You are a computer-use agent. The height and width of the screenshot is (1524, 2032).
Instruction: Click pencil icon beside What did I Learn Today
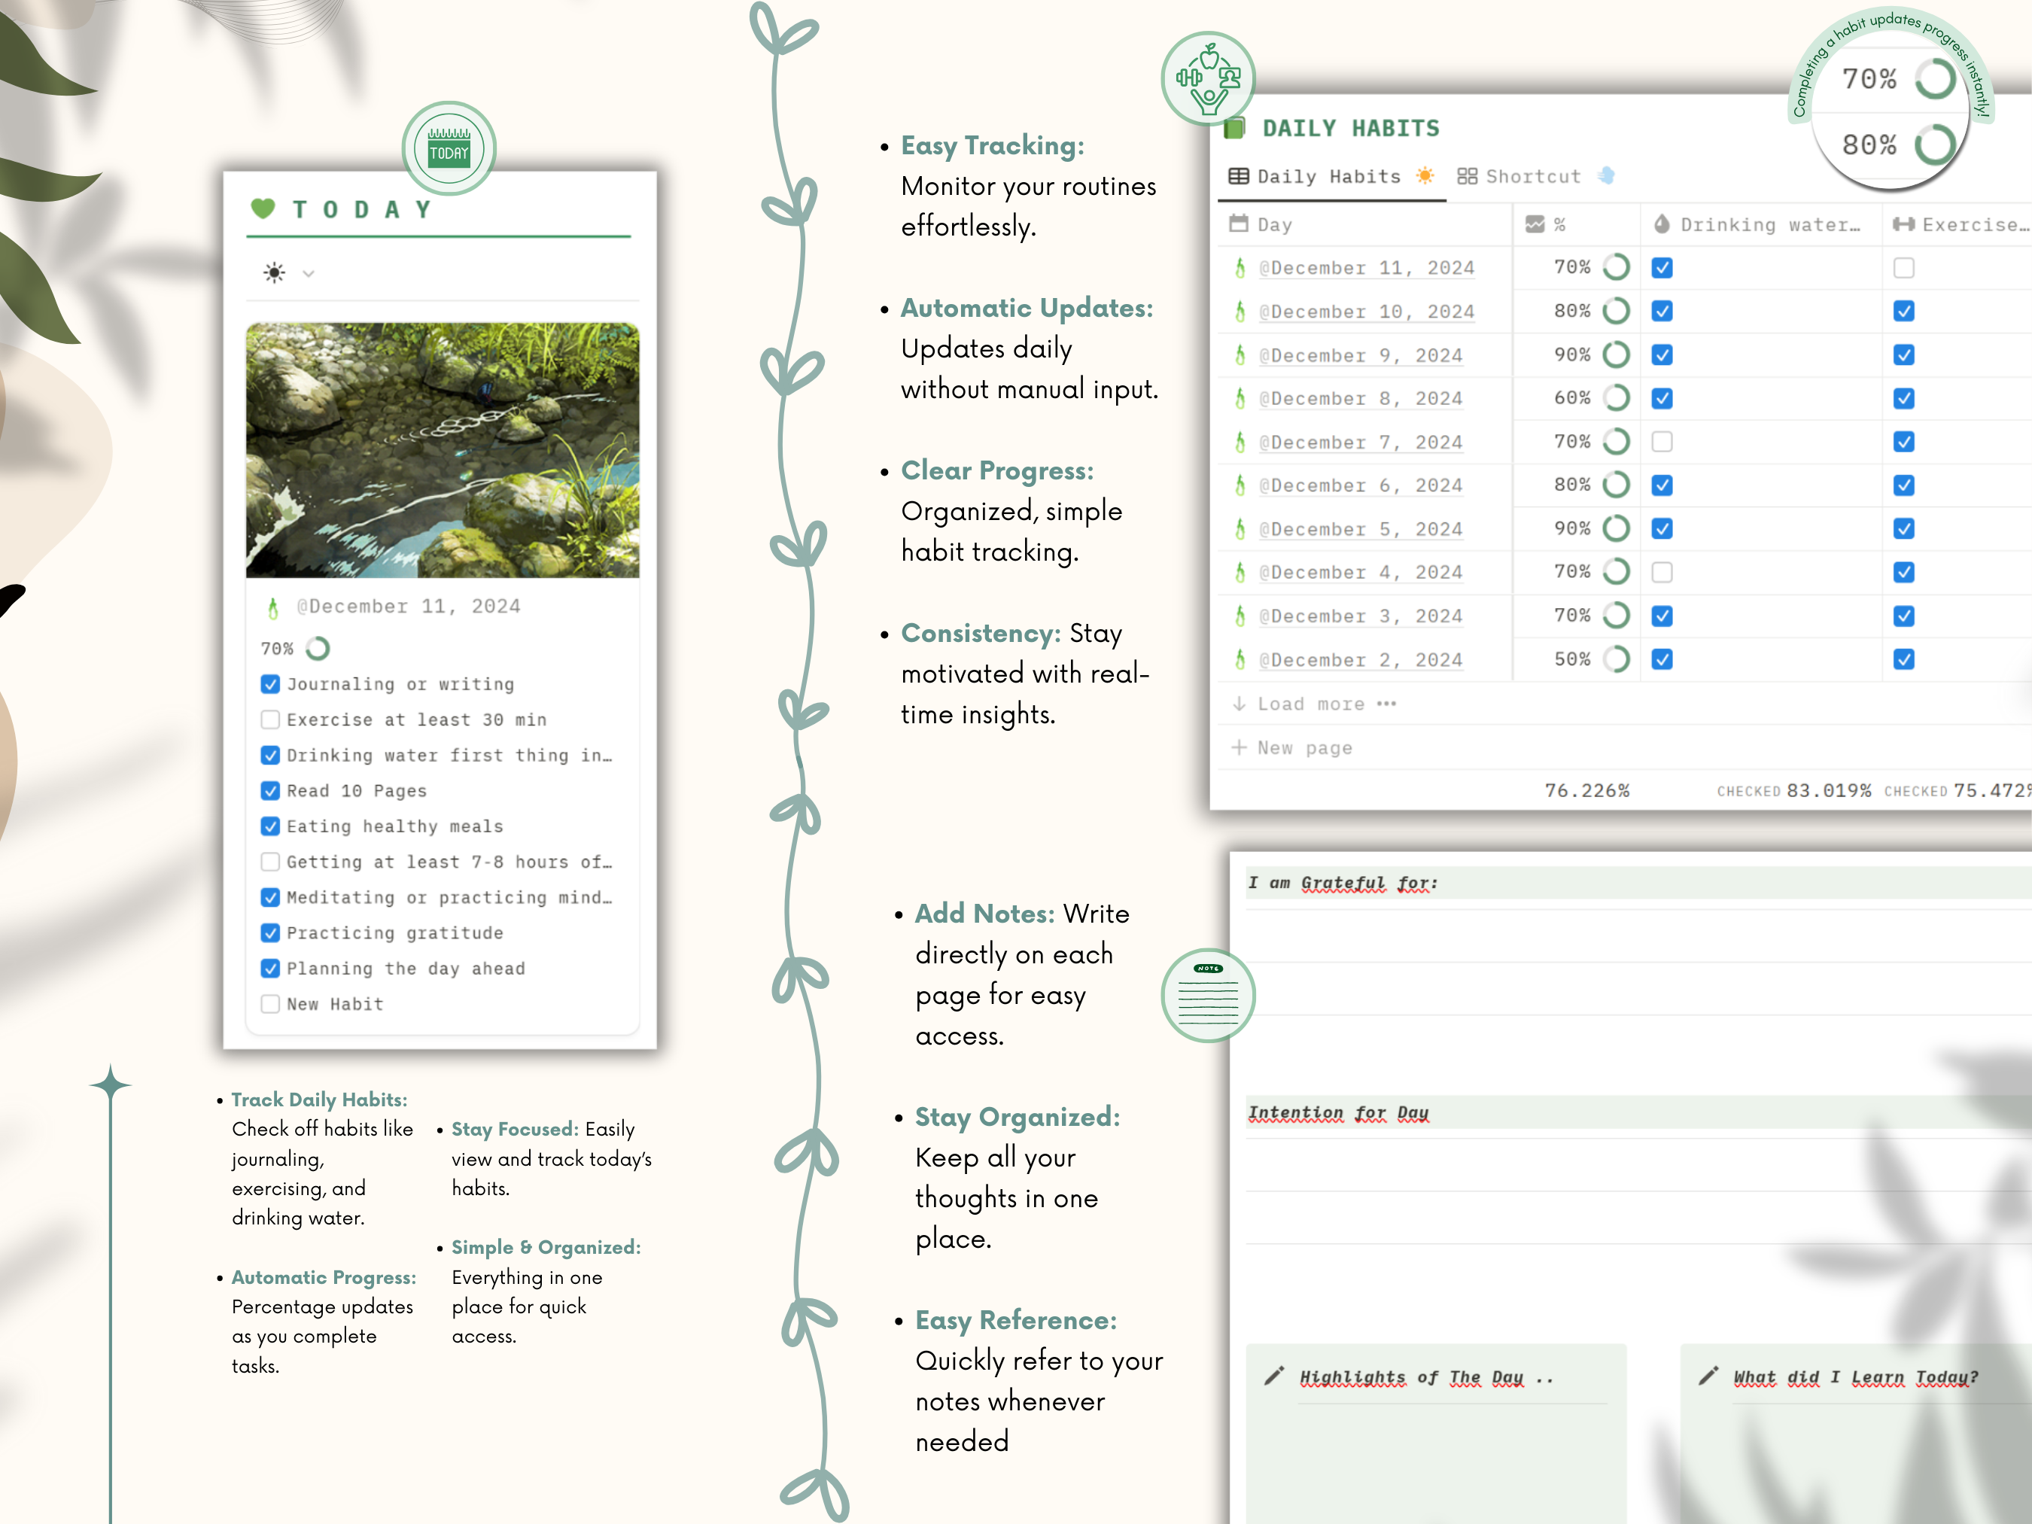pyautogui.click(x=1708, y=1376)
